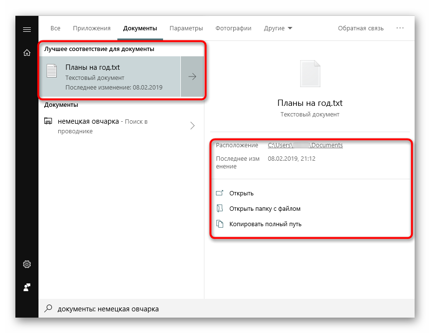Expand the chevron for немецкая овчарка
Viewport: 430px width, 333px height.
pyautogui.click(x=192, y=126)
